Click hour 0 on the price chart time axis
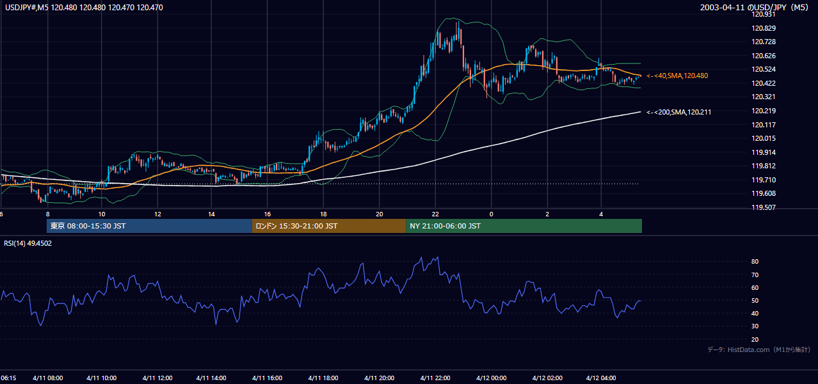 click(x=491, y=214)
